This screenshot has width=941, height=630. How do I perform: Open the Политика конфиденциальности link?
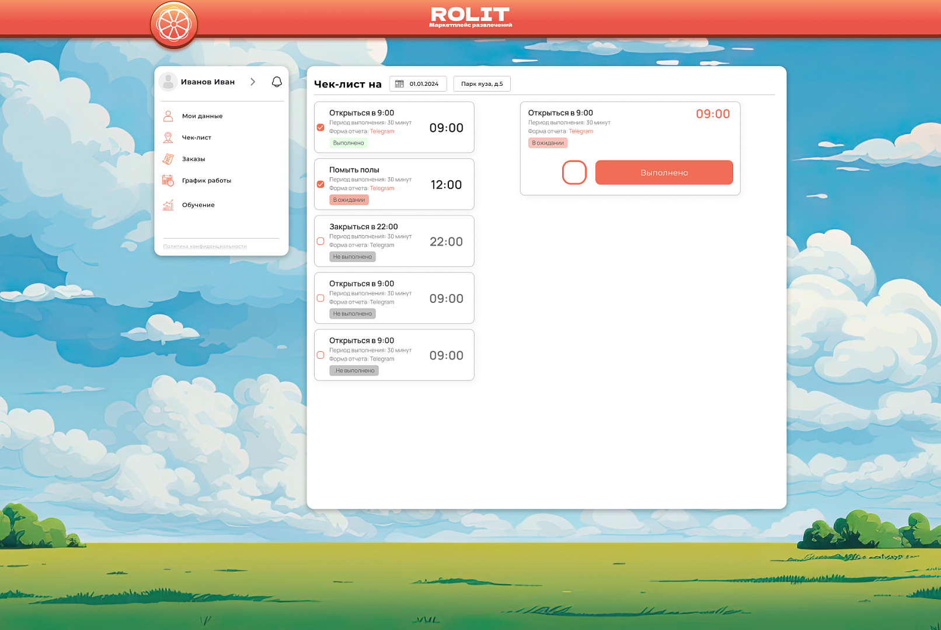(x=205, y=246)
